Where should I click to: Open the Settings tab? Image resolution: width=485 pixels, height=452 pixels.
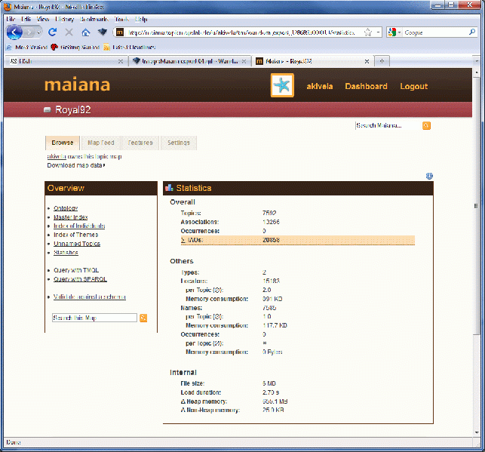pyautogui.click(x=178, y=143)
